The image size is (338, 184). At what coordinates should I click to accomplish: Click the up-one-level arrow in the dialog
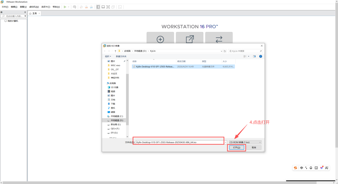[x=115, y=51]
